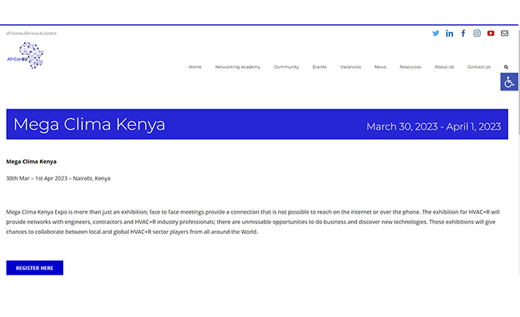Click the email envelope icon
Image resolution: width=520 pixels, height=317 pixels.
coord(504,33)
